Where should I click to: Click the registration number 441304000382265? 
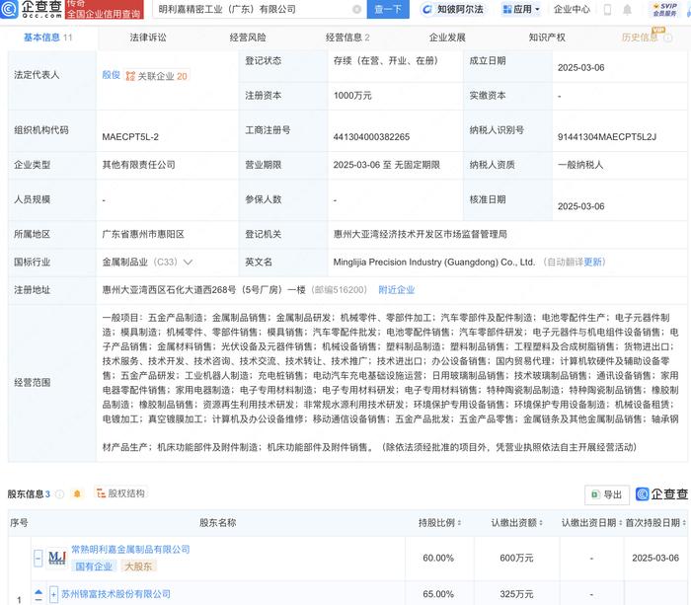(x=371, y=137)
